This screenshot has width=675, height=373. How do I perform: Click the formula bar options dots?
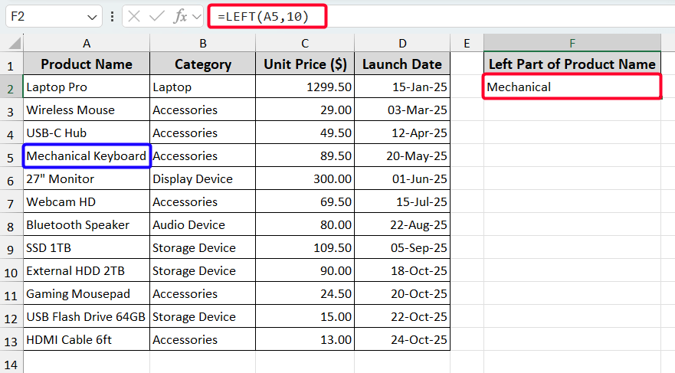(x=112, y=17)
